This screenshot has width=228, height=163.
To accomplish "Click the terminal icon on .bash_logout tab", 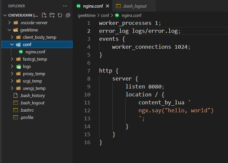I will (118, 6).
